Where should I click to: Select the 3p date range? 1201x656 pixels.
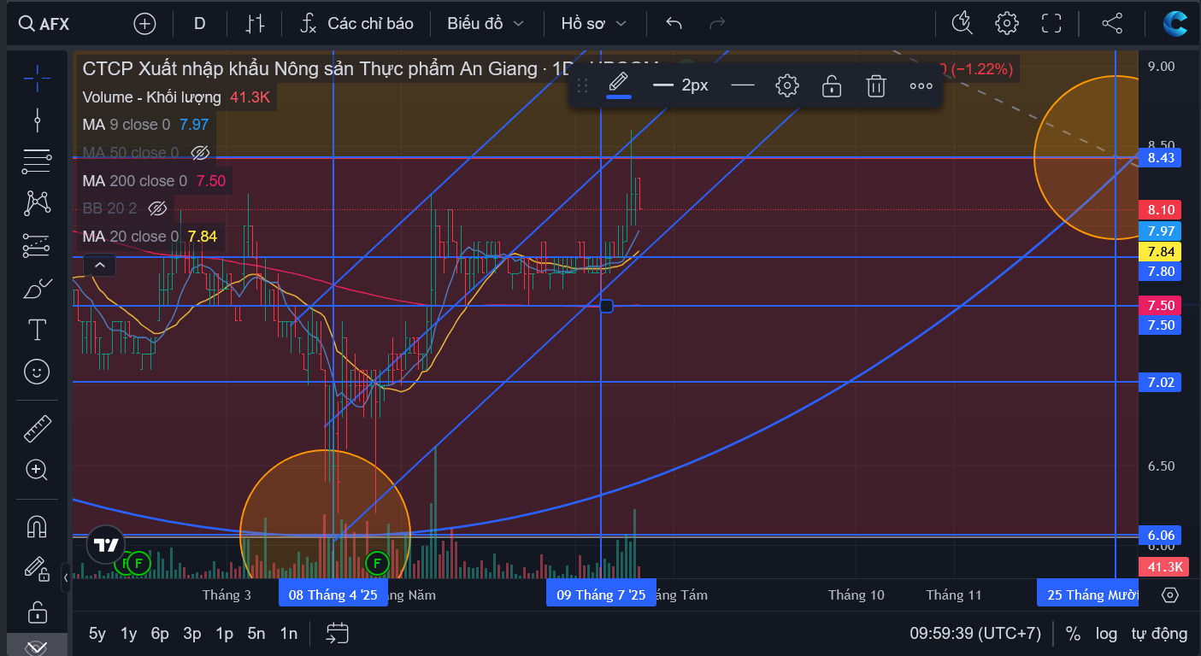coord(192,633)
